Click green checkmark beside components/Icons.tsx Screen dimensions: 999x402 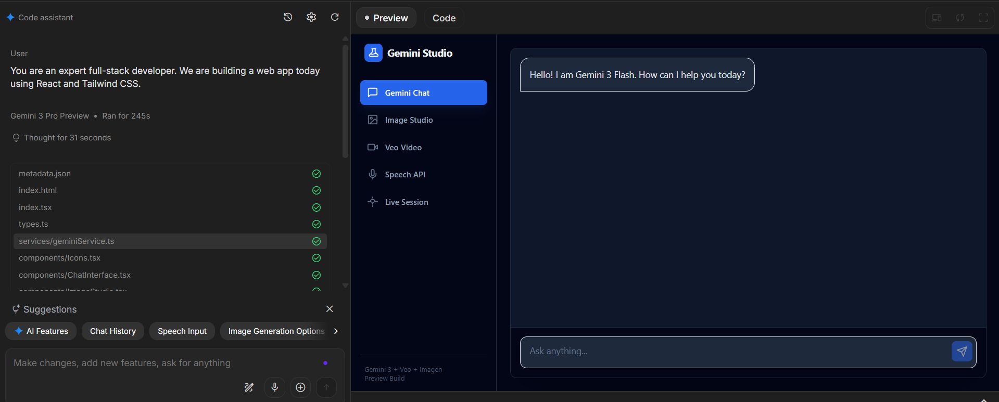tap(317, 258)
